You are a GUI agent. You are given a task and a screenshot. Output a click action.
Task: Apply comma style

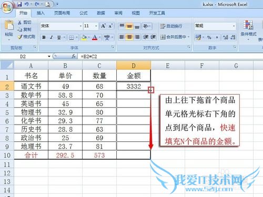point(217,37)
